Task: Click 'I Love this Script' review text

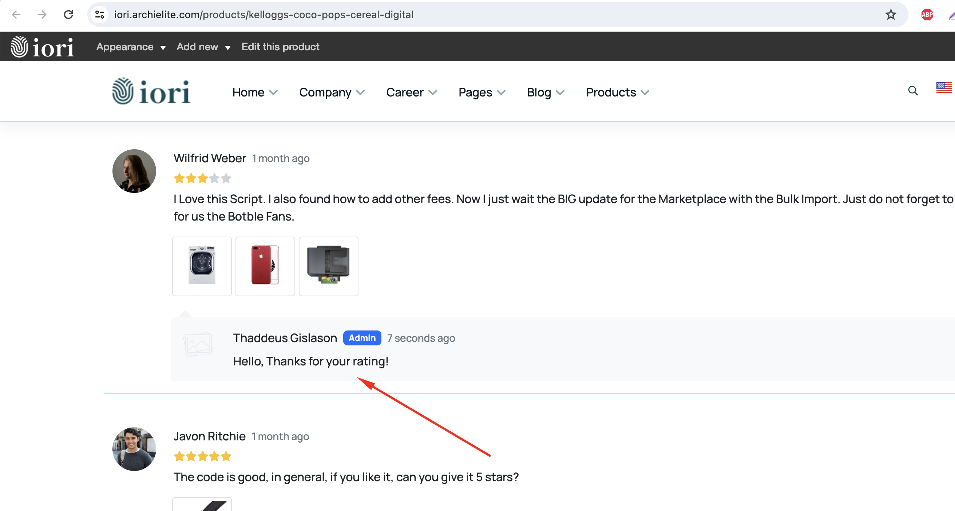Action: pos(563,208)
